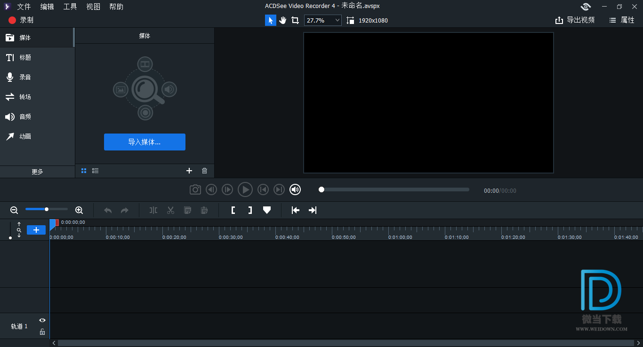The width and height of the screenshot is (643, 347).
Task: Click the track height adjust icon
Action: (19, 230)
